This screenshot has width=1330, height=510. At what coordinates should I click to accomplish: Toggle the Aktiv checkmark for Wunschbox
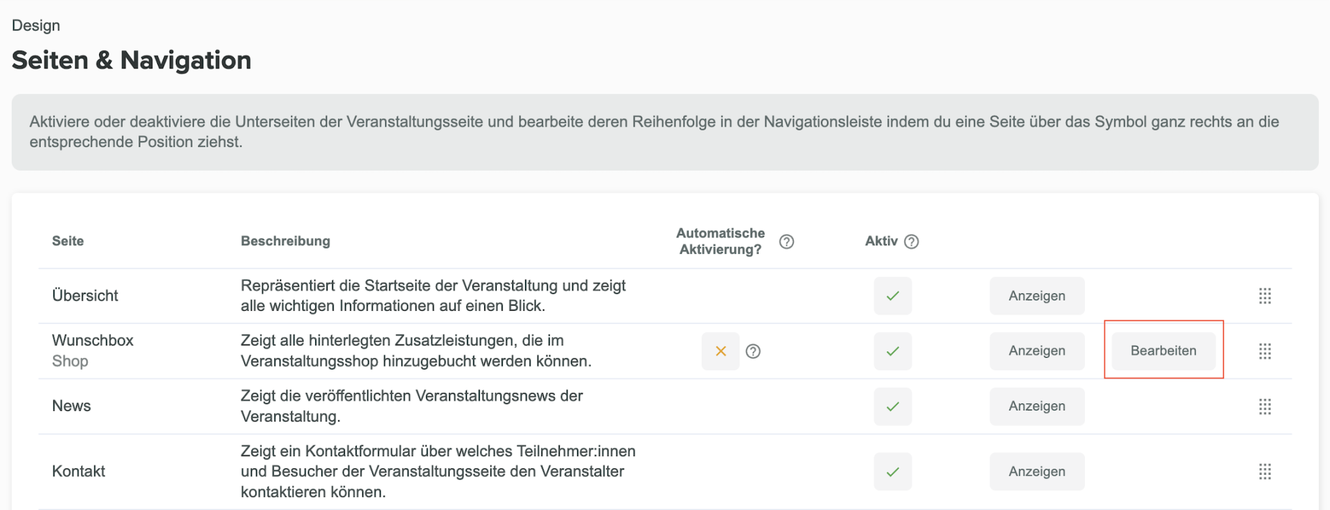click(x=893, y=352)
